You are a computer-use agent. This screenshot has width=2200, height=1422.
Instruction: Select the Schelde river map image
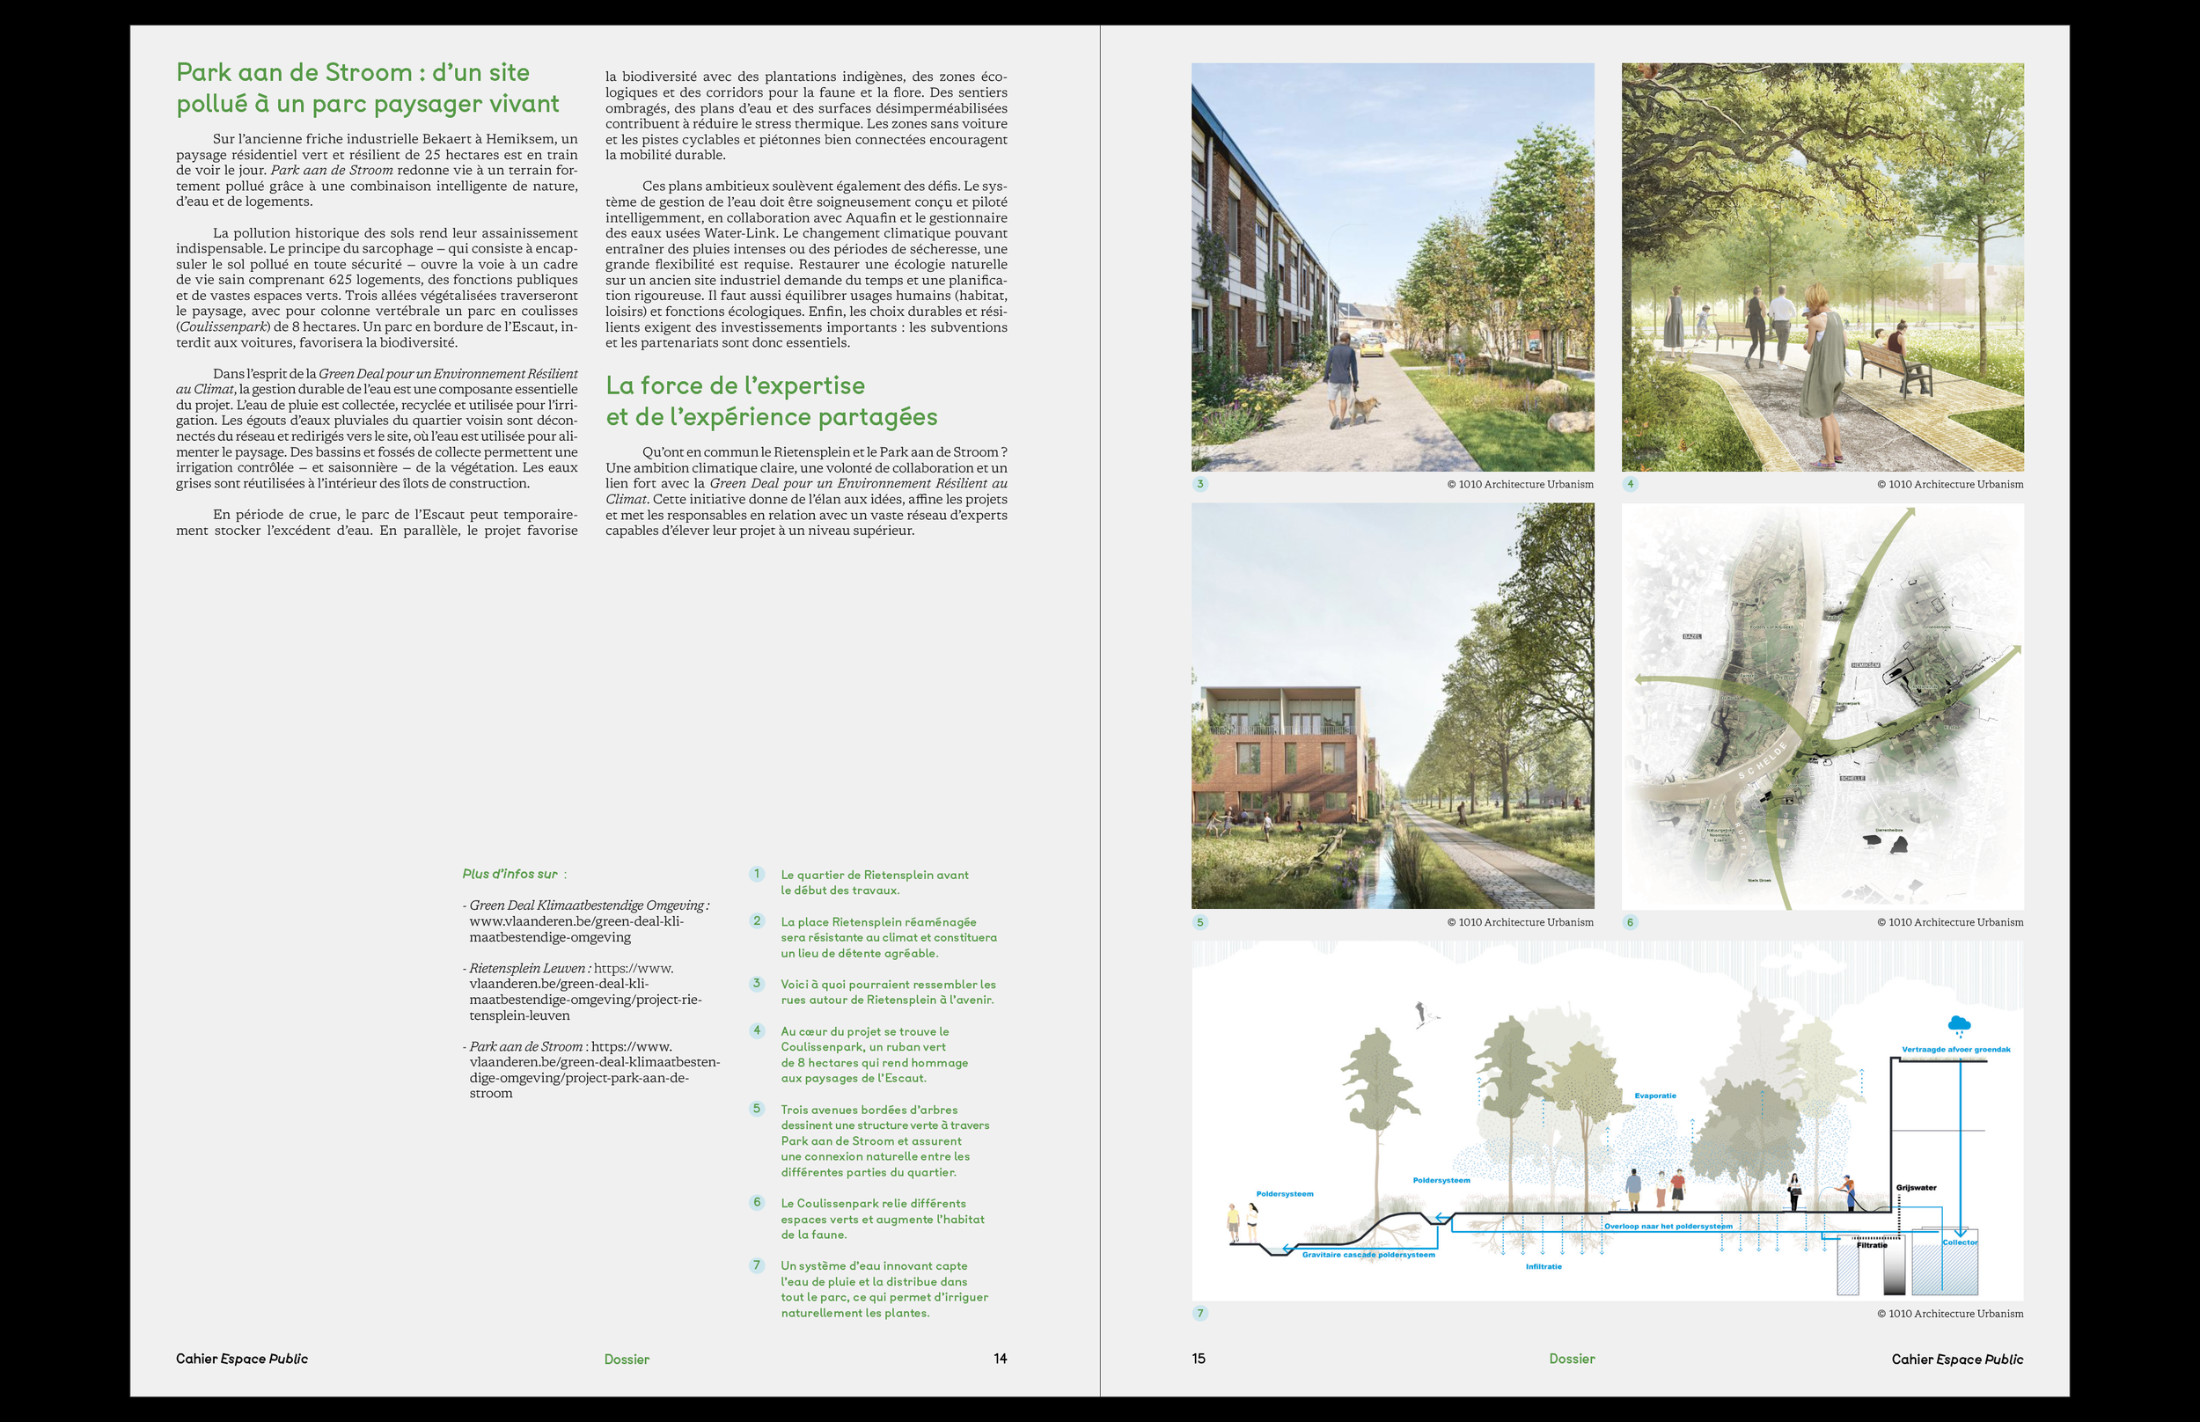coord(1822,707)
